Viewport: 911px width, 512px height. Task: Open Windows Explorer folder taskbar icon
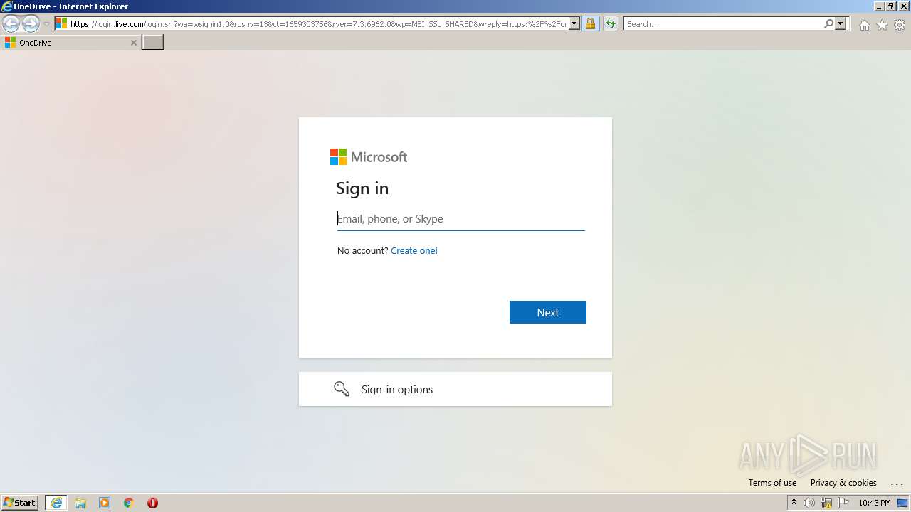click(80, 503)
